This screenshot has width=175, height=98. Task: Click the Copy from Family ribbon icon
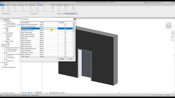point(52,8)
